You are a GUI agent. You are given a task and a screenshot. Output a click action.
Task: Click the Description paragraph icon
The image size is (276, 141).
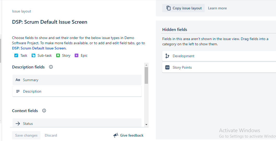pos(18,91)
